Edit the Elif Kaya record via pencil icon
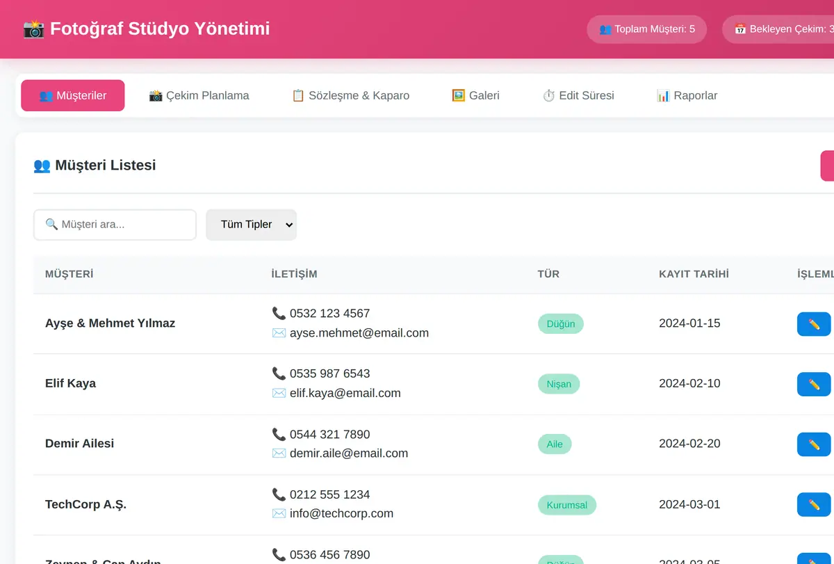 [814, 385]
